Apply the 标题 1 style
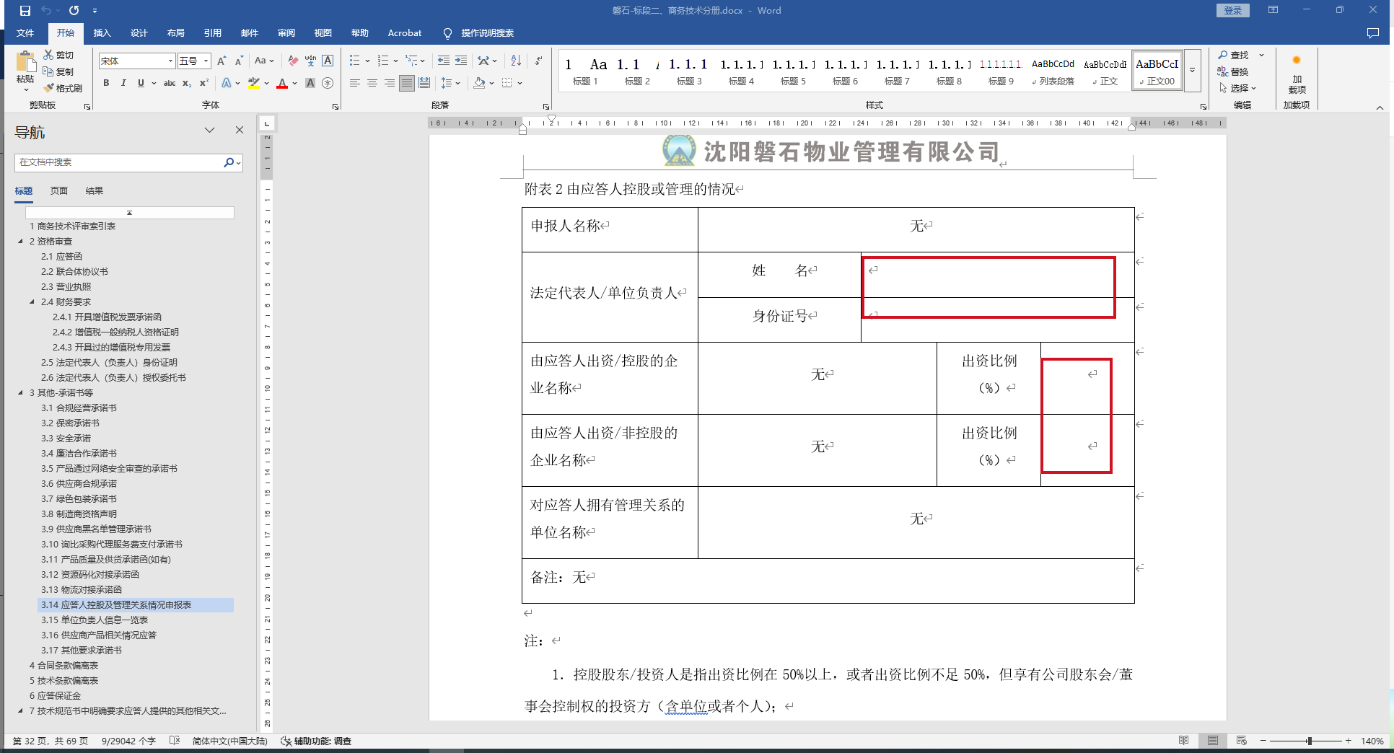This screenshot has width=1394, height=753. [x=585, y=71]
